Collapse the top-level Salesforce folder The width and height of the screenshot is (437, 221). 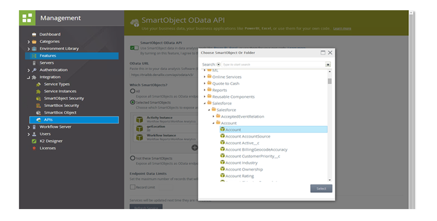click(x=205, y=103)
